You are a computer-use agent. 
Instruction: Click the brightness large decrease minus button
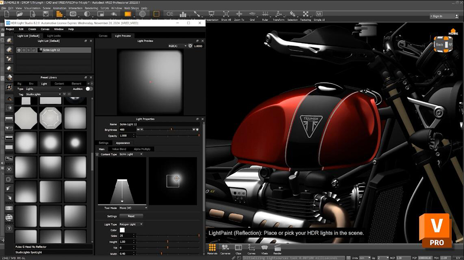click(x=138, y=130)
